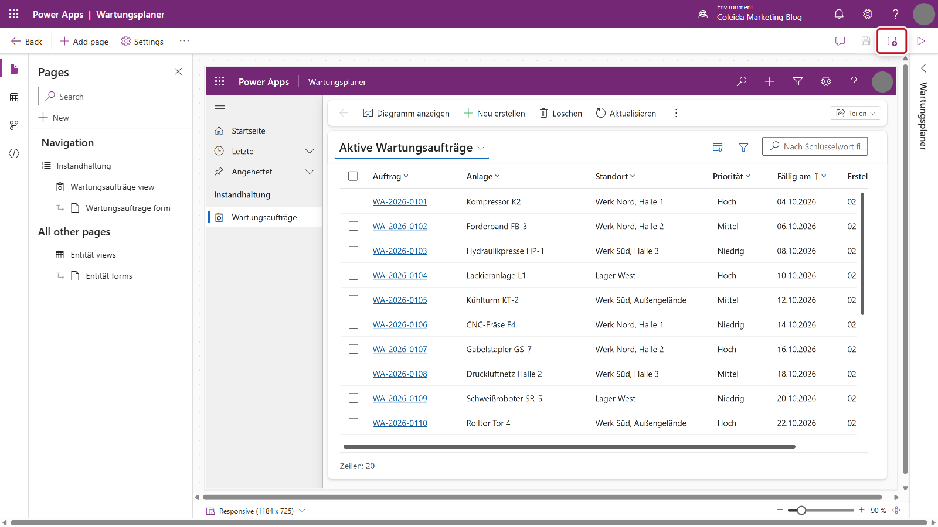The image size is (938, 527).
Task: Click fit-to-screen icon beside 90 % zoom
Action: pos(896,510)
